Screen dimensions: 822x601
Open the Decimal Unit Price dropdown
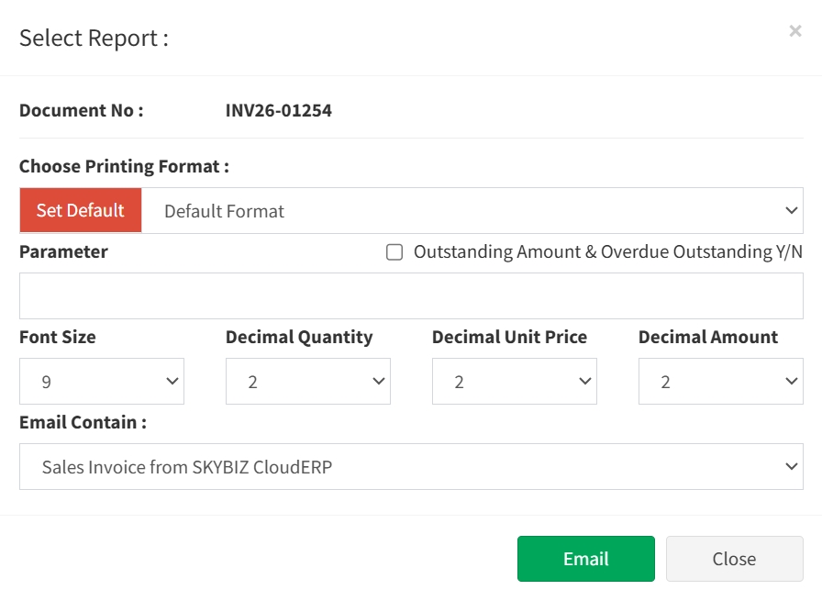point(515,382)
